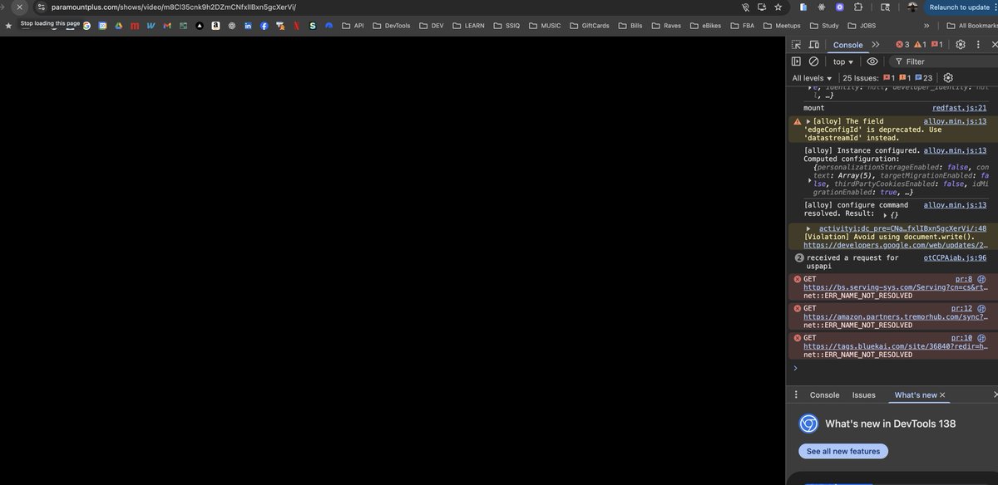Viewport: 998px width, 485px height.
Task: Open the site information icon in address bar
Action: (41, 7)
